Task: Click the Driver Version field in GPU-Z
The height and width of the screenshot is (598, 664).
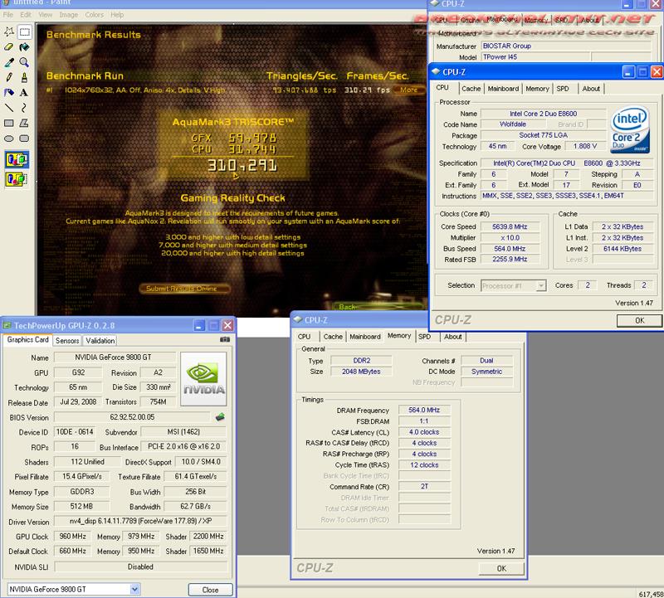Action: 140,521
